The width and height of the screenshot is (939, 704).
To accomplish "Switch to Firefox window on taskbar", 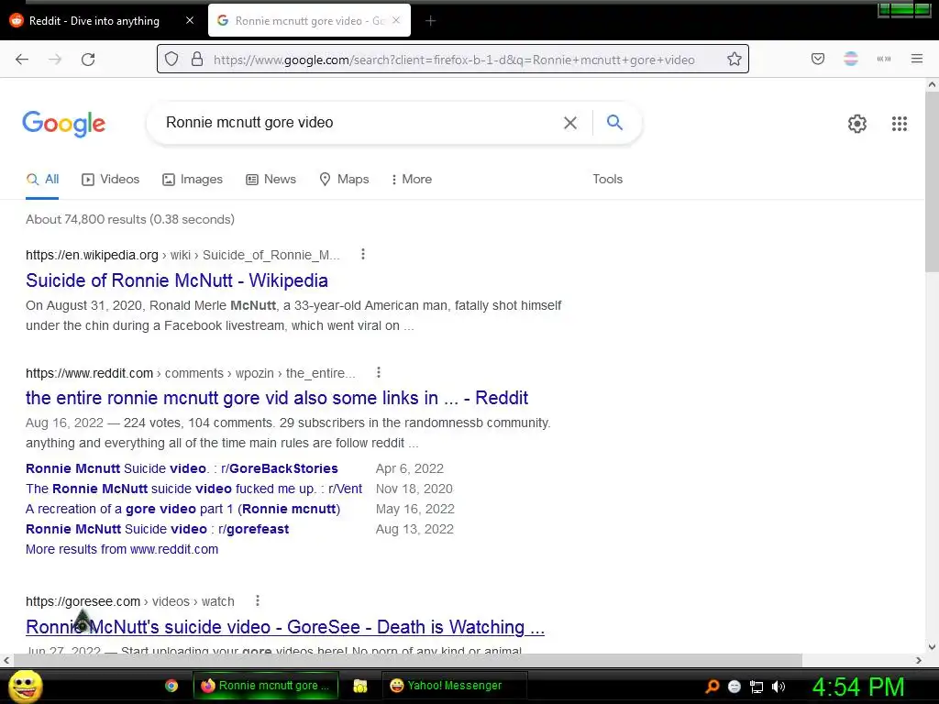I will pyautogui.click(x=266, y=686).
